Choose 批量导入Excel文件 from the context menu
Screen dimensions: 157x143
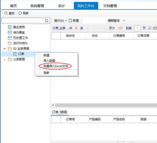click(x=56, y=66)
